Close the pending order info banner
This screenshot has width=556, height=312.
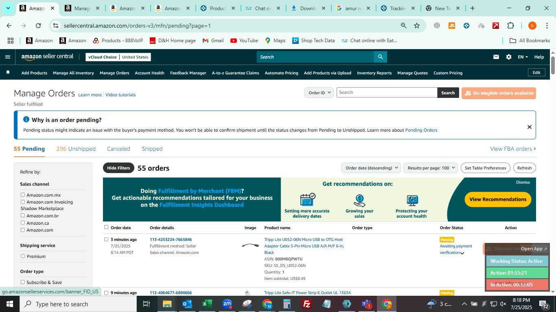coord(529,127)
